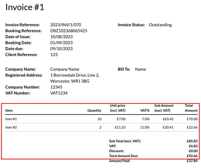Select the item #2 row name
Image resolution: width=201 pixels, height=168 pixels.
(11, 127)
